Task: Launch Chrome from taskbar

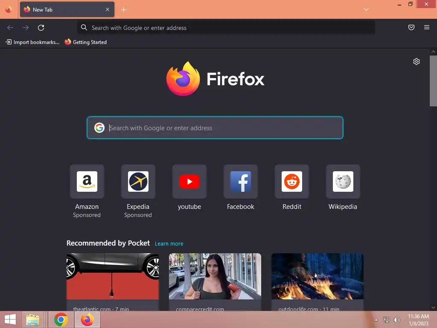Action: click(x=61, y=319)
